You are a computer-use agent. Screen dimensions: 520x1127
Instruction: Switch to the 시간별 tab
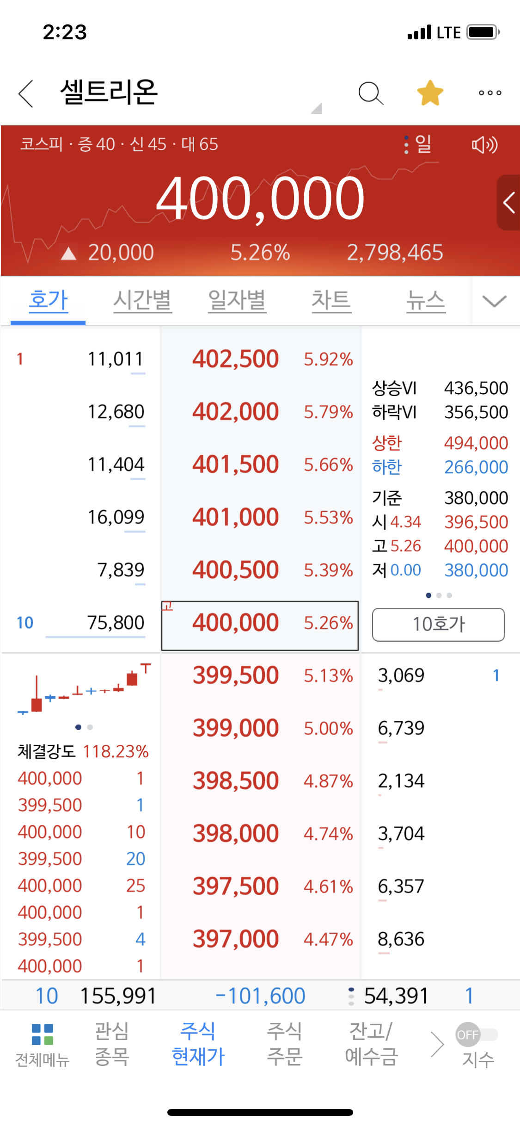(x=142, y=301)
